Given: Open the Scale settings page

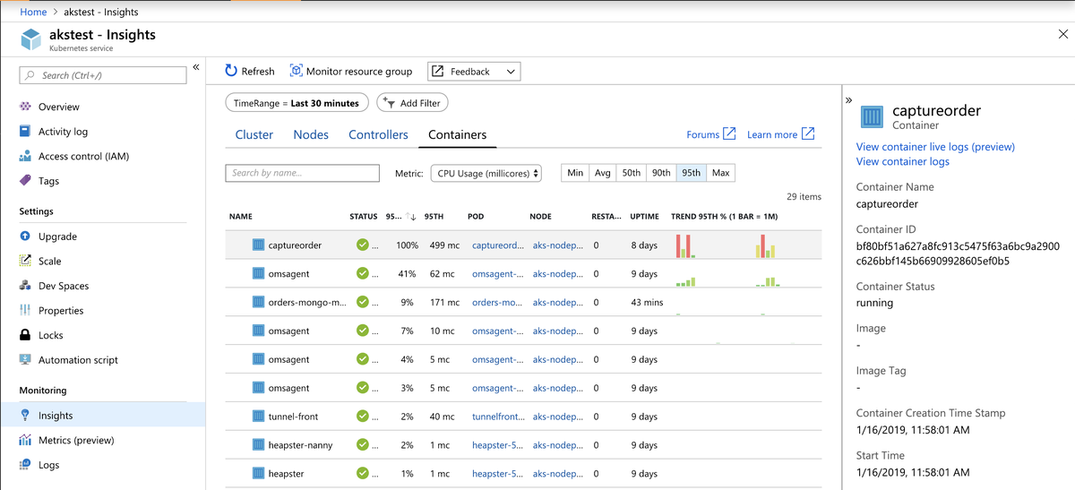Looking at the screenshot, I should (x=50, y=262).
